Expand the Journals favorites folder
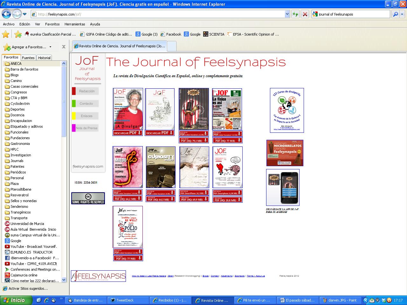The image size is (407, 305). tap(17, 161)
